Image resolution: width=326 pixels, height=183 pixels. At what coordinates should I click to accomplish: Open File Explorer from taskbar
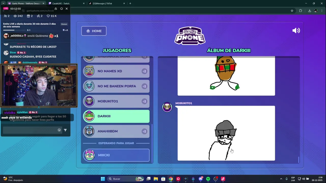pos(156,179)
